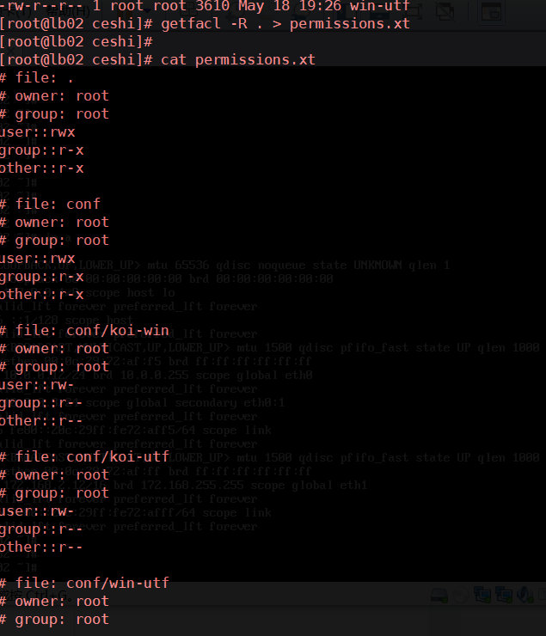The width and height of the screenshot is (546, 636).
Task: Click the CD/DVD drive status icon
Action: click(x=461, y=594)
